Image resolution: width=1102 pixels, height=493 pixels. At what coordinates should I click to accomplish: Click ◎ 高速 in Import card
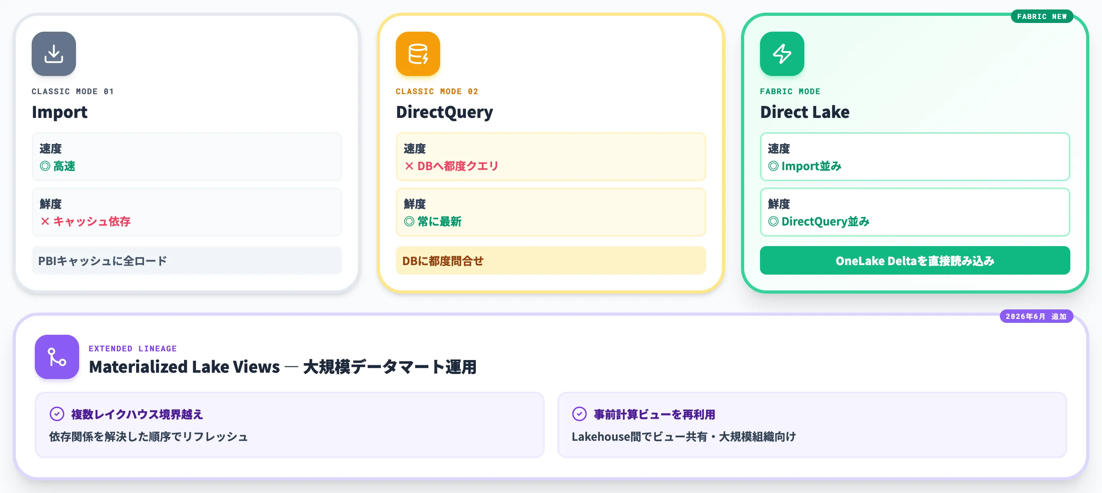pyautogui.click(x=57, y=166)
